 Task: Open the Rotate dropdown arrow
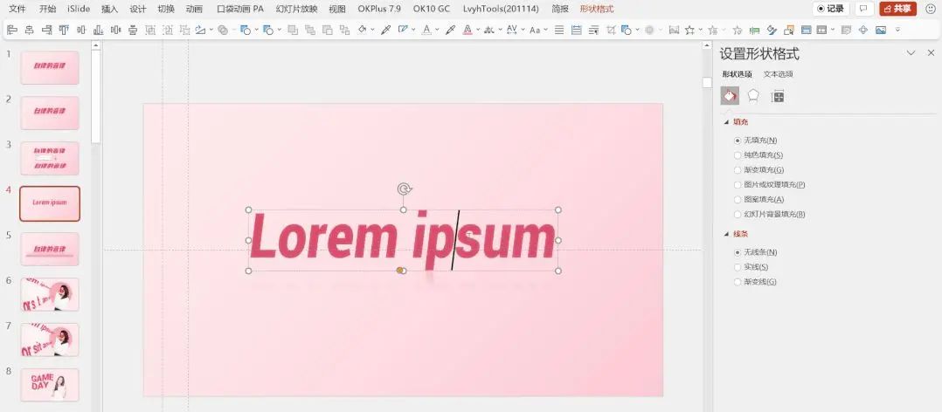[x=211, y=30]
